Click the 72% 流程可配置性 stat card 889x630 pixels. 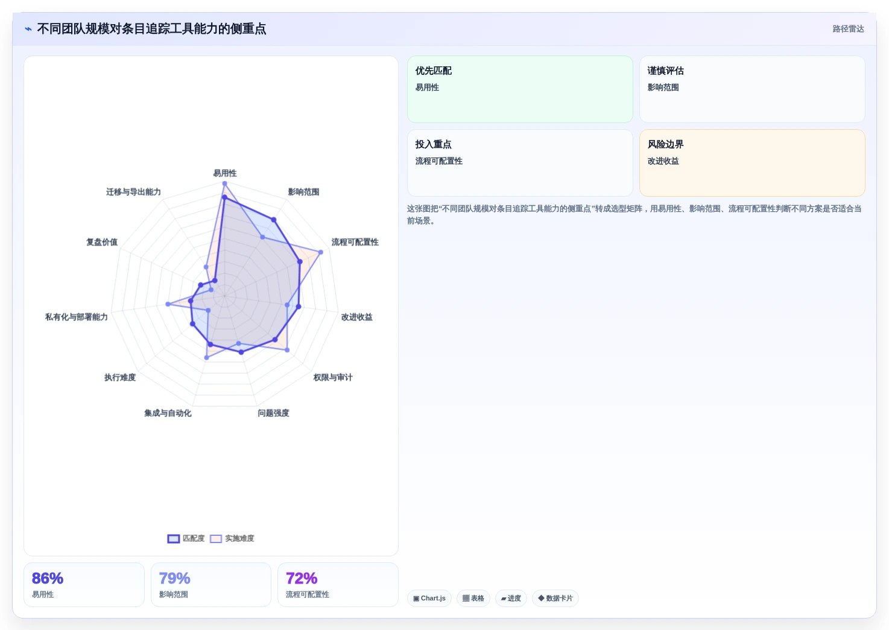(338, 585)
